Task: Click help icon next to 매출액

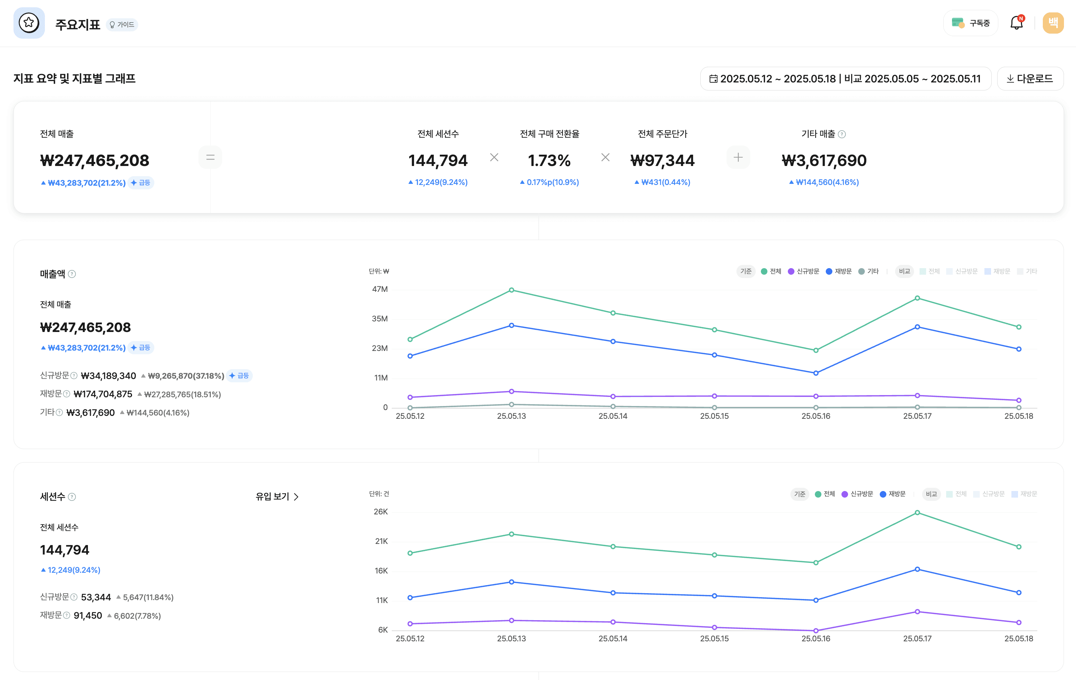Action: point(72,274)
